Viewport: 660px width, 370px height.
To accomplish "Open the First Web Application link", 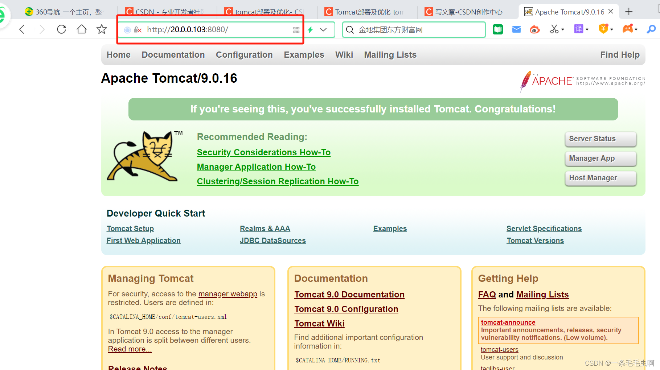I will point(143,240).
